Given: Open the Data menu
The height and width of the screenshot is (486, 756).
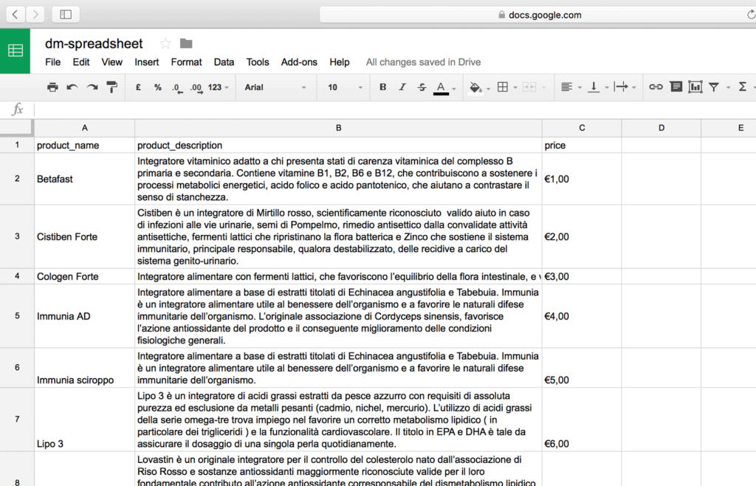Looking at the screenshot, I should [x=224, y=62].
